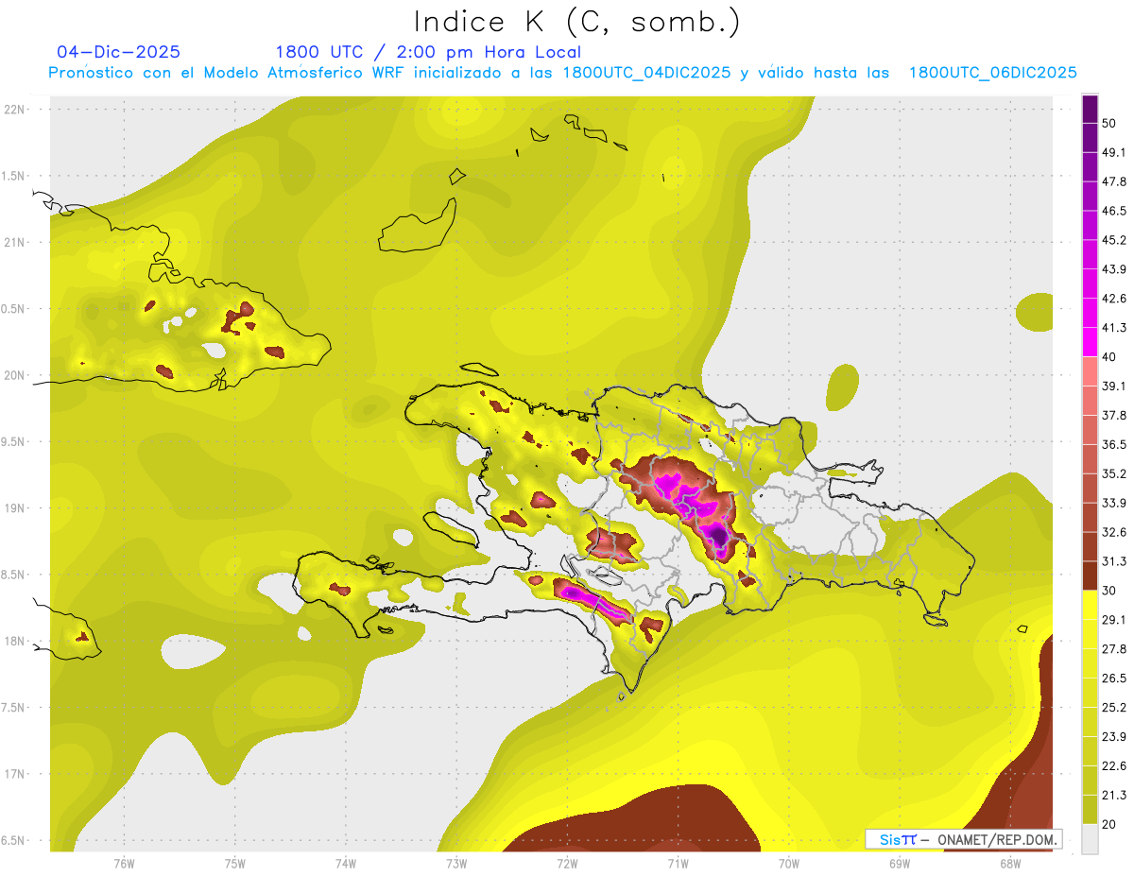Choose the bright yellow swatch just below 30
The image size is (1134, 876).
1090,605
